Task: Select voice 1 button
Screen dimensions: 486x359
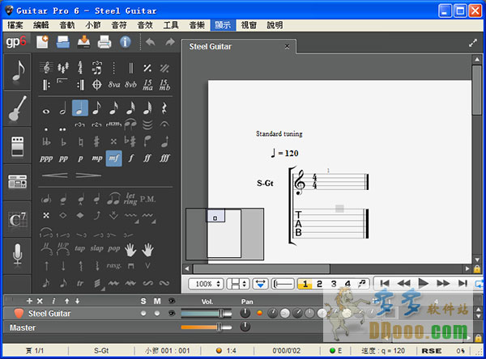Action: pyautogui.click(x=305, y=284)
